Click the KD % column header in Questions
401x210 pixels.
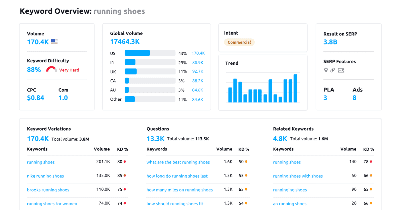click(244, 149)
